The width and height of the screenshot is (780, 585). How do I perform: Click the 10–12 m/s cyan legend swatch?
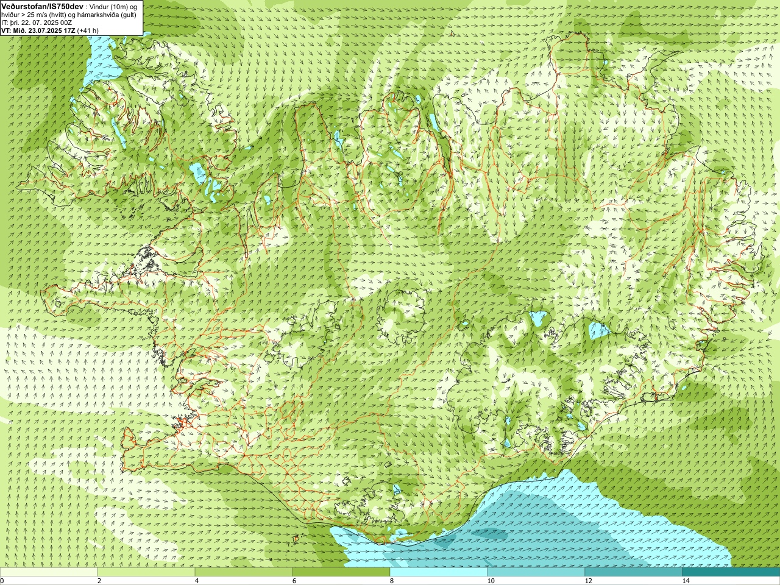coord(536,572)
